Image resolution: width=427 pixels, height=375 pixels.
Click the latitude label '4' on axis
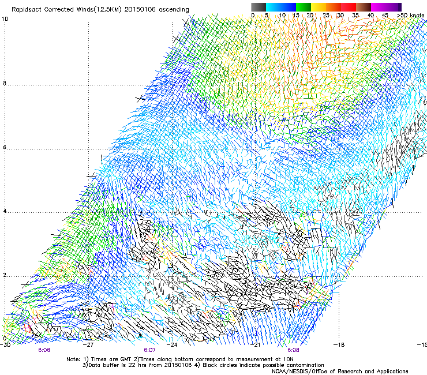point(5,211)
